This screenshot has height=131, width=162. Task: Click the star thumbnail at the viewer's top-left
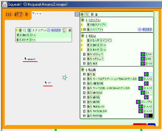pos(77,14)
